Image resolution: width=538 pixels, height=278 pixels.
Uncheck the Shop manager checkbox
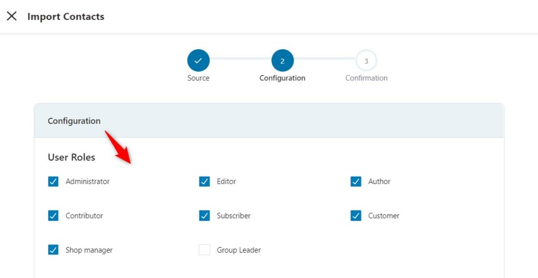[x=53, y=250]
